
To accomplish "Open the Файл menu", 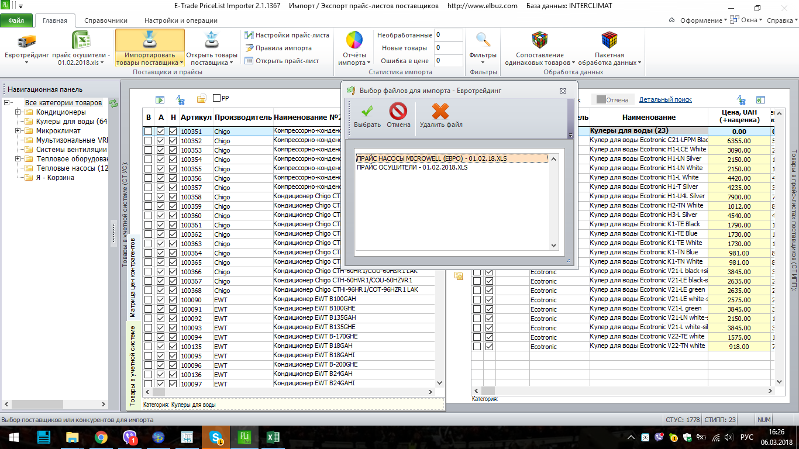I will pos(16,20).
